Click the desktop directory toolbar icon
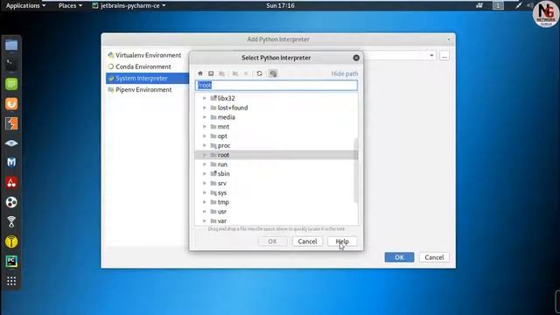The image size is (560, 315). 211,73
